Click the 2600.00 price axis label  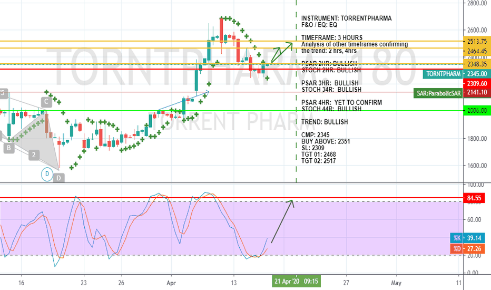point(477,30)
